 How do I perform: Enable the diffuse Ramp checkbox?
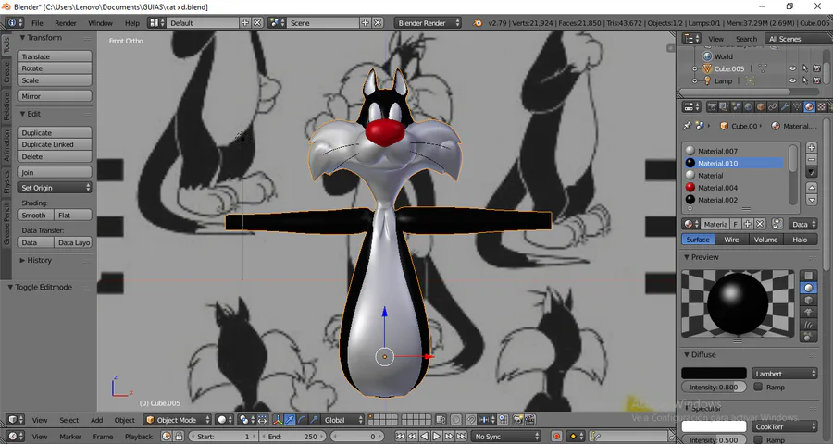758,388
